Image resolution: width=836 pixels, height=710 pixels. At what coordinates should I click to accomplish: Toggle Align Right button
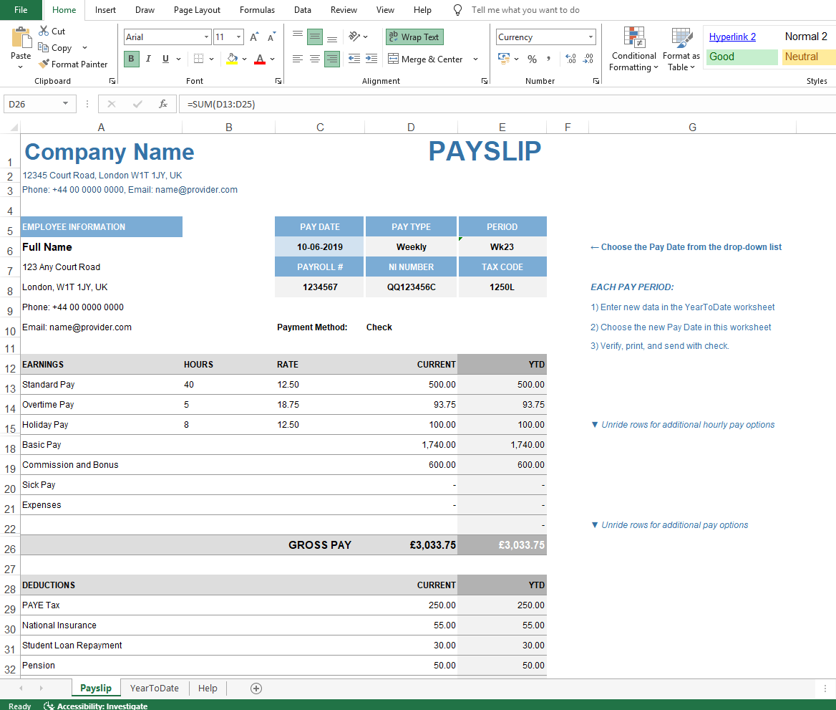(x=331, y=59)
